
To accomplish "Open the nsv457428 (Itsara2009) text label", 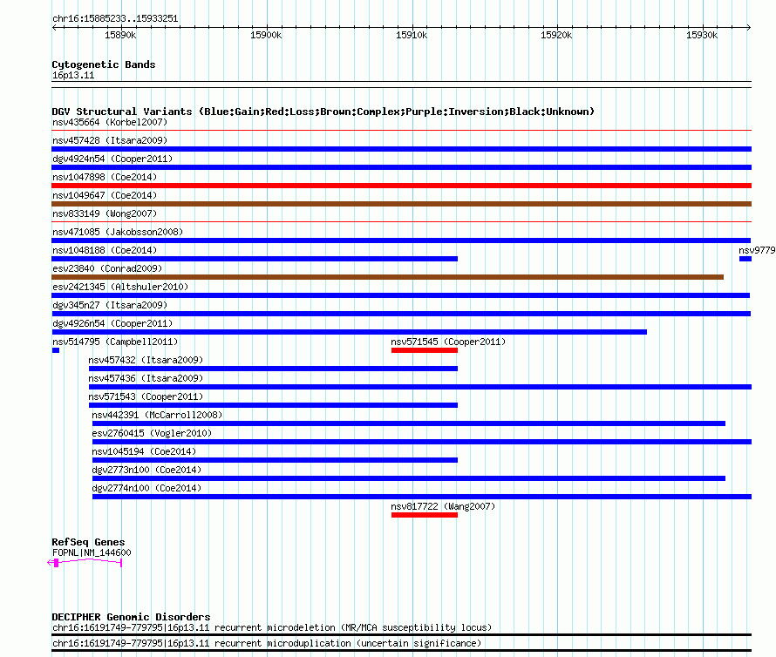I will [x=110, y=140].
